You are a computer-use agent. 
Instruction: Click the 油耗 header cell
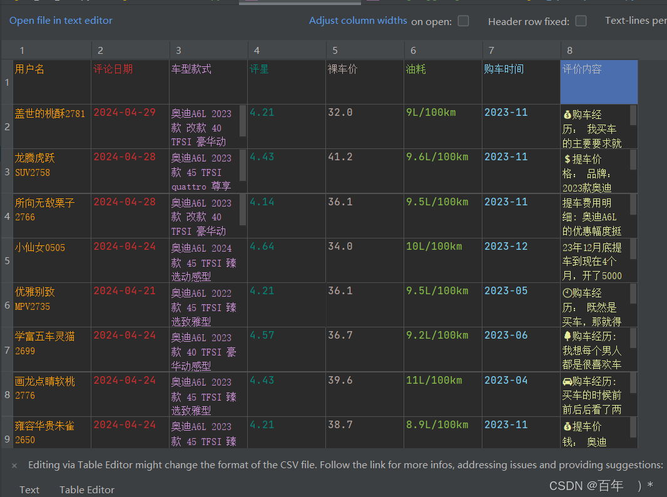point(443,82)
